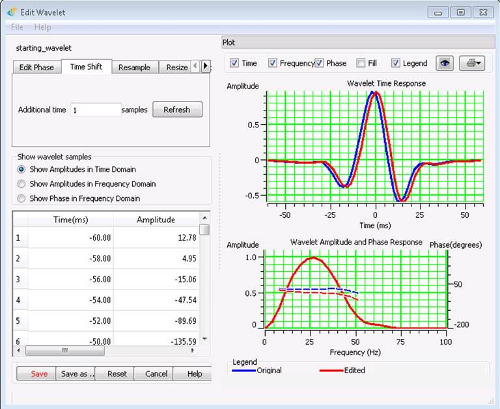Switch to the Resize tab
The height and width of the screenshot is (409, 500).
[176, 67]
